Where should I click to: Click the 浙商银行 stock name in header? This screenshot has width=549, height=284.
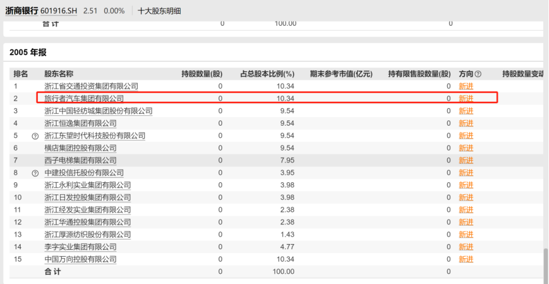pyautogui.click(x=22, y=11)
